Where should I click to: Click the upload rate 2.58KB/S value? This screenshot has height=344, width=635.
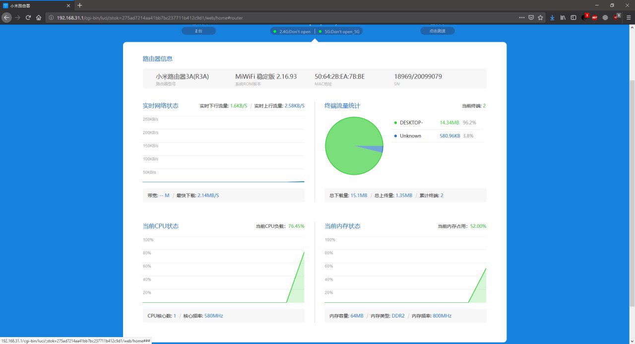(295, 106)
